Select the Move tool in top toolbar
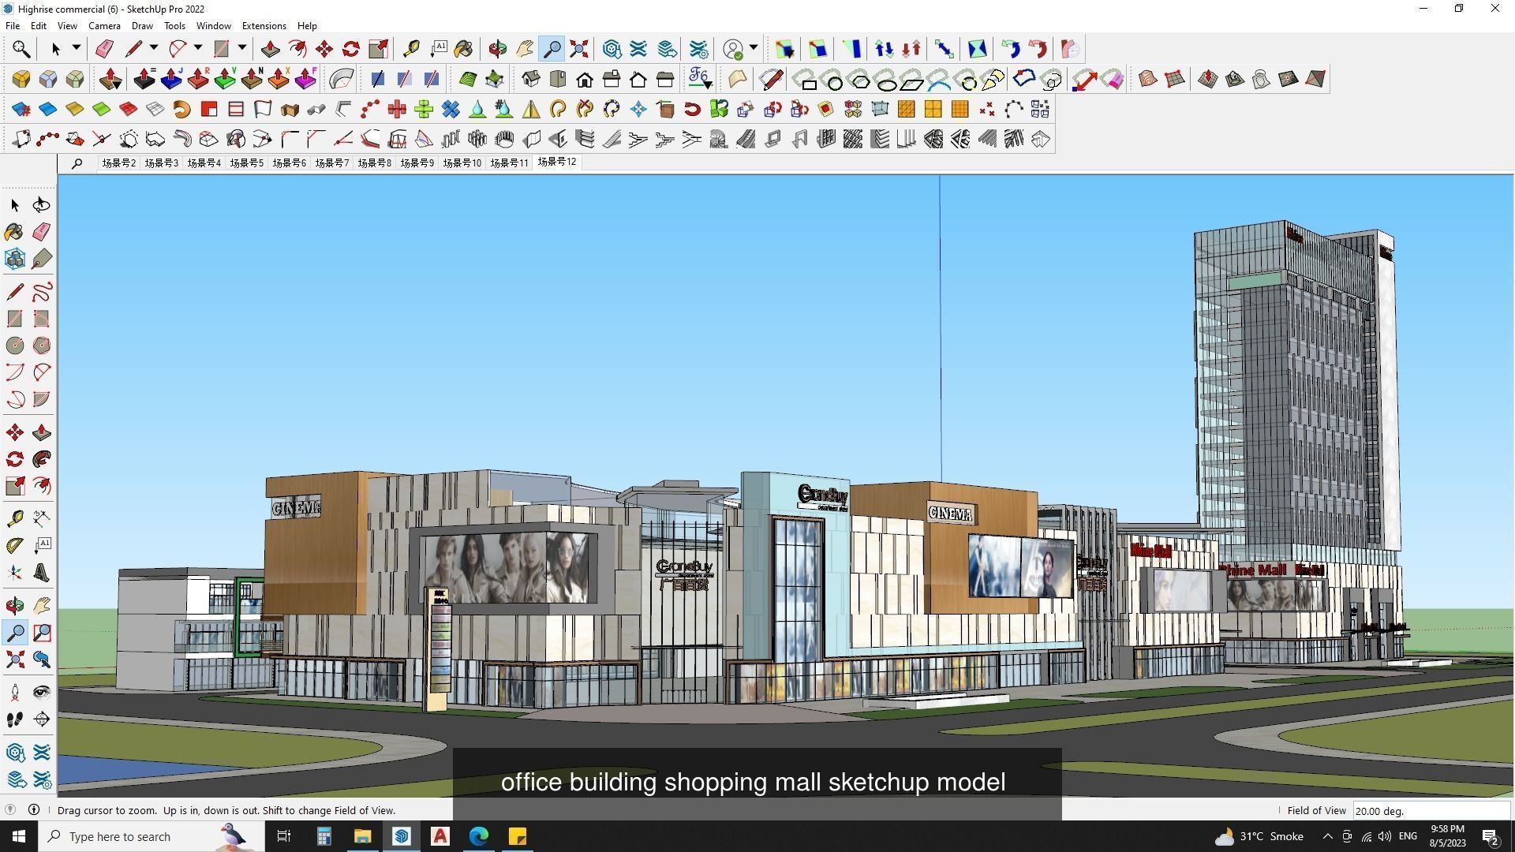This screenshot has width=1515, height=852. (x=324, y=49)
